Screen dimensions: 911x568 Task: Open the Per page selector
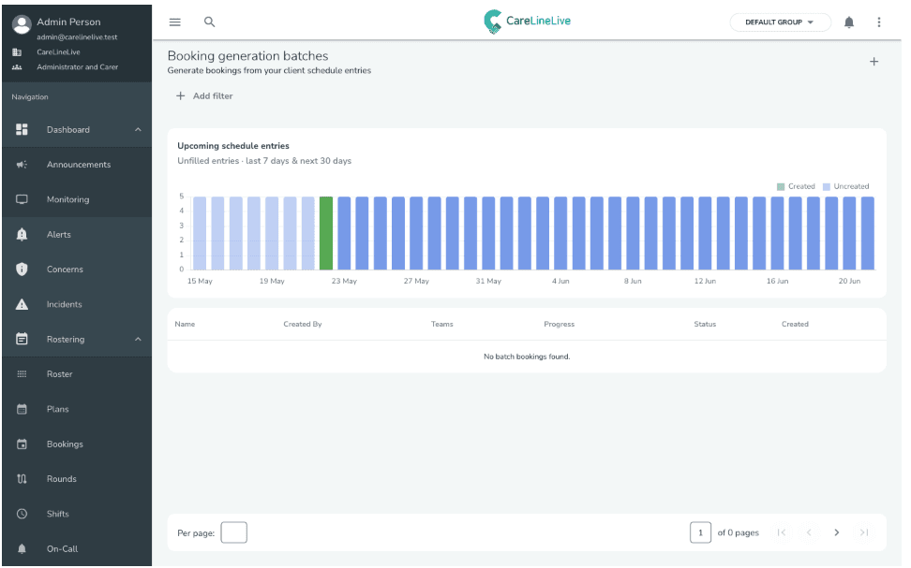[233, 532]
